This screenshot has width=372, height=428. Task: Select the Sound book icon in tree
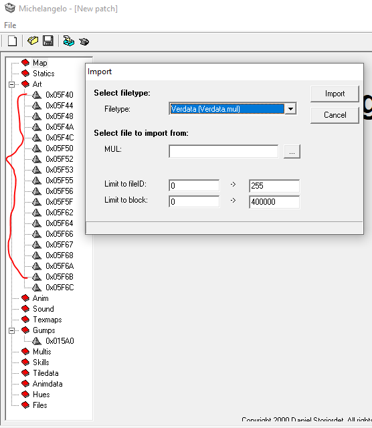pos(25,309)
